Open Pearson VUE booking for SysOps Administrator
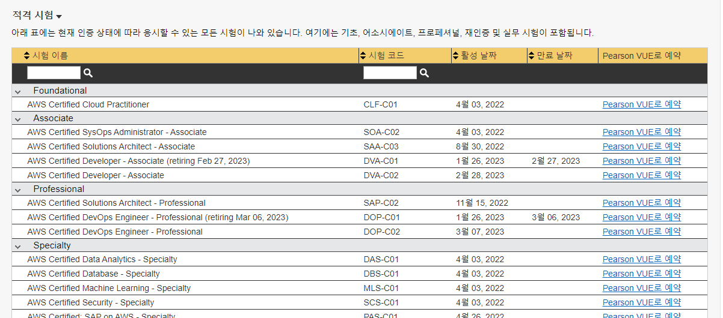Viewport: 723px width, 318px height. [642, 132]
